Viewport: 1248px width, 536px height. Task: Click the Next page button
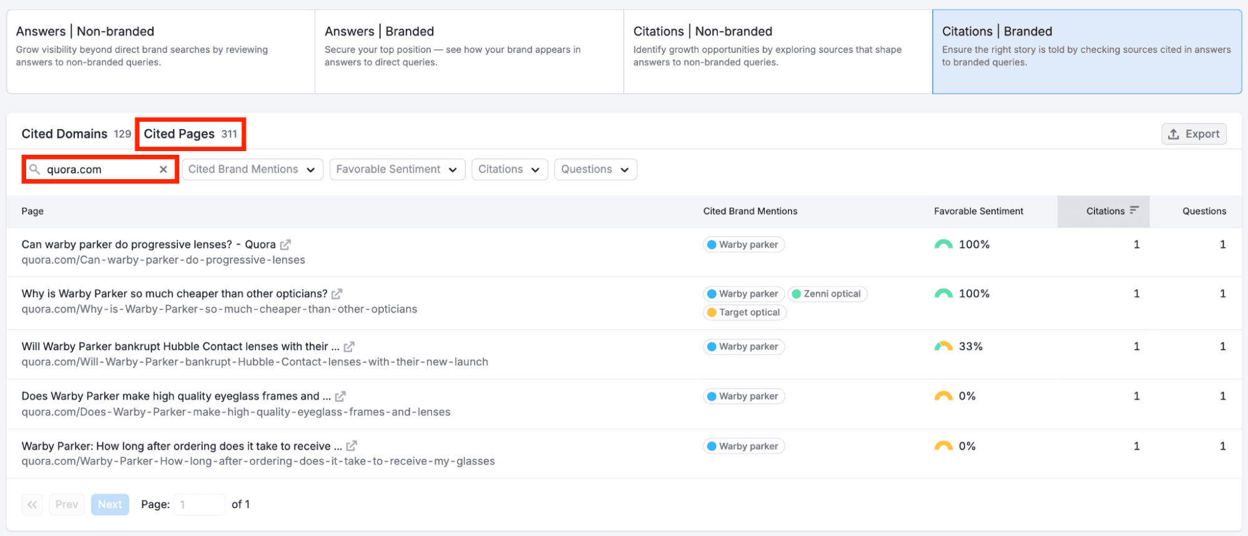click(x=110, y=504)
